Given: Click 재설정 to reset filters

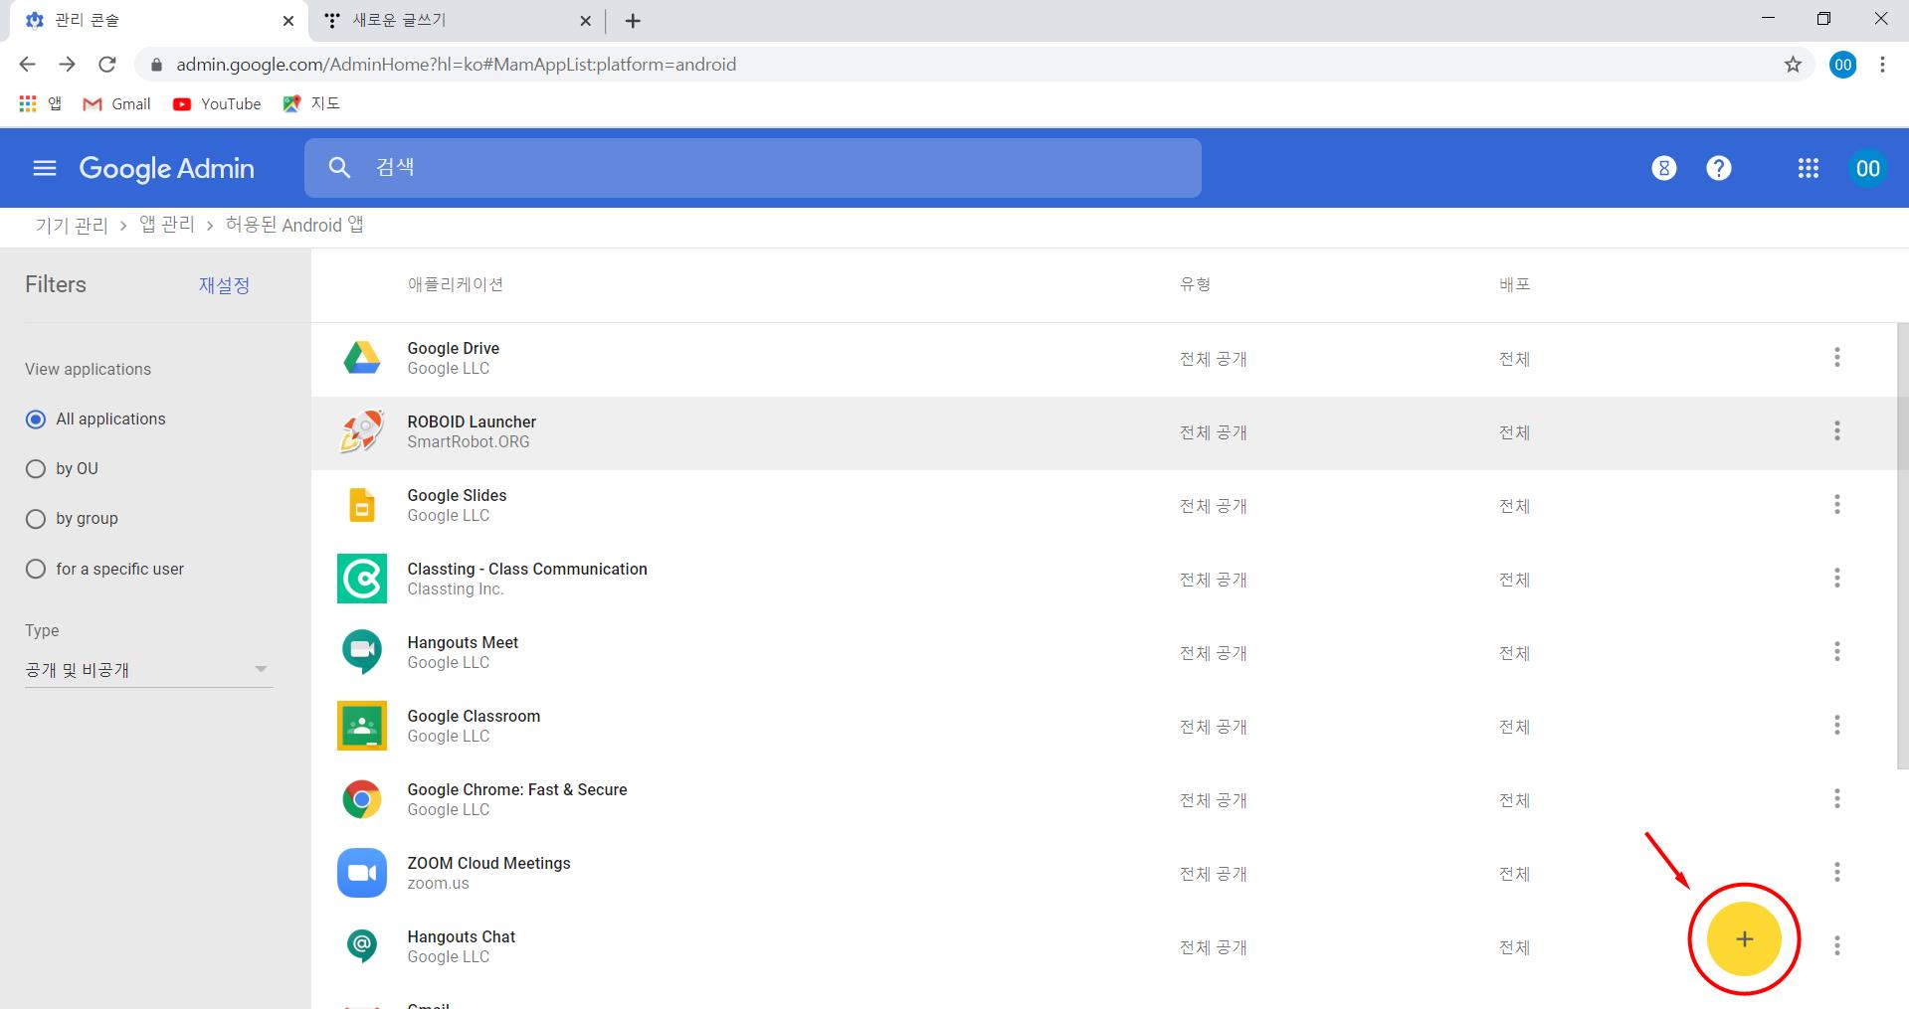Looking at the screenshot, I should pos(224,285).
